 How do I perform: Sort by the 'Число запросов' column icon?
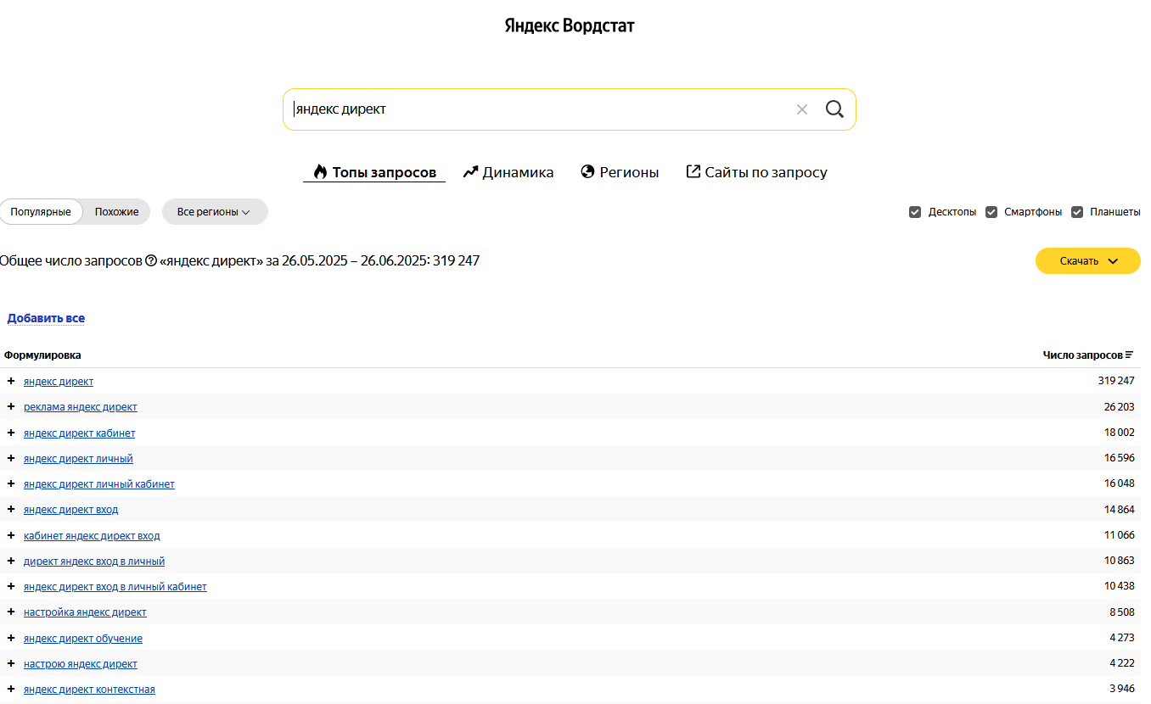[1129, 355]
